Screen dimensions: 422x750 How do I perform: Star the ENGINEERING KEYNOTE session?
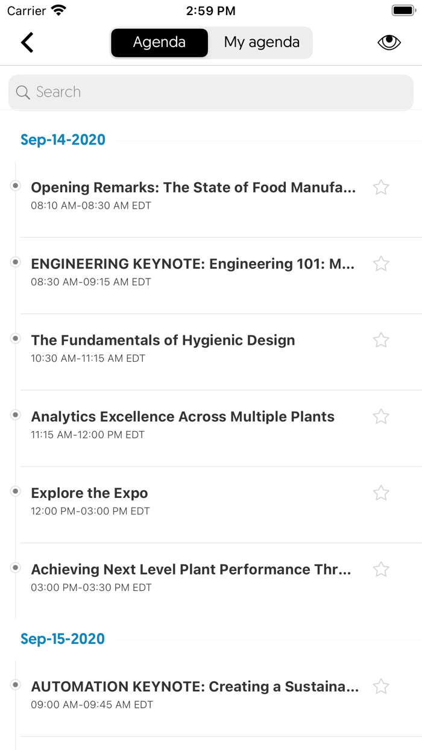[x=381, y=263]
